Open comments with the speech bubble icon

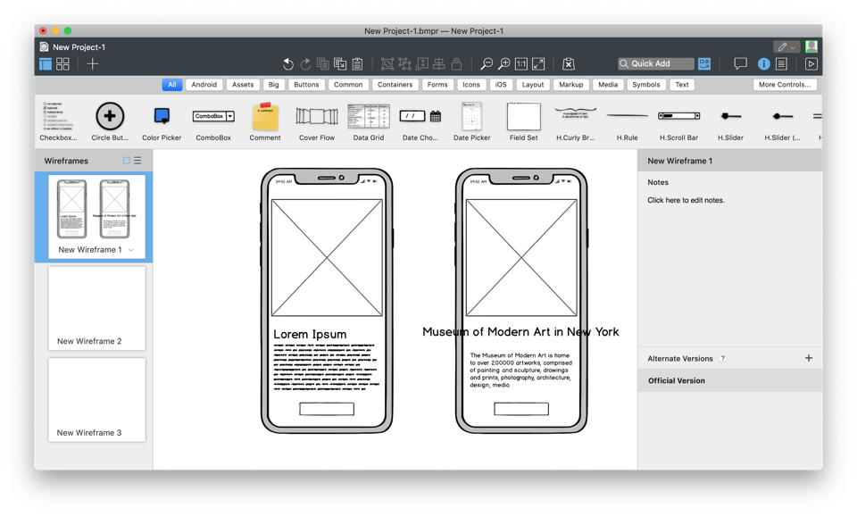point(740,63)
